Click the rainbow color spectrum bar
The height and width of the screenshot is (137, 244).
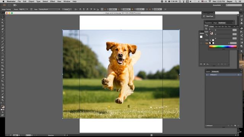pos(223,46)
